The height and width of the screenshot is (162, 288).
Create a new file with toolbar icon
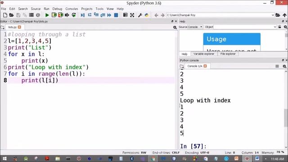click(x=5, y=15)
